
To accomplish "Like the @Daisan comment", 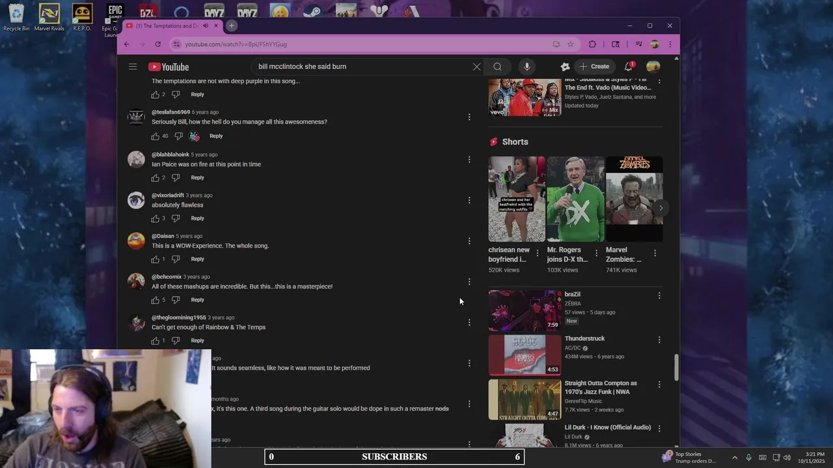I will pyautogui.click(x=156, y=259).
